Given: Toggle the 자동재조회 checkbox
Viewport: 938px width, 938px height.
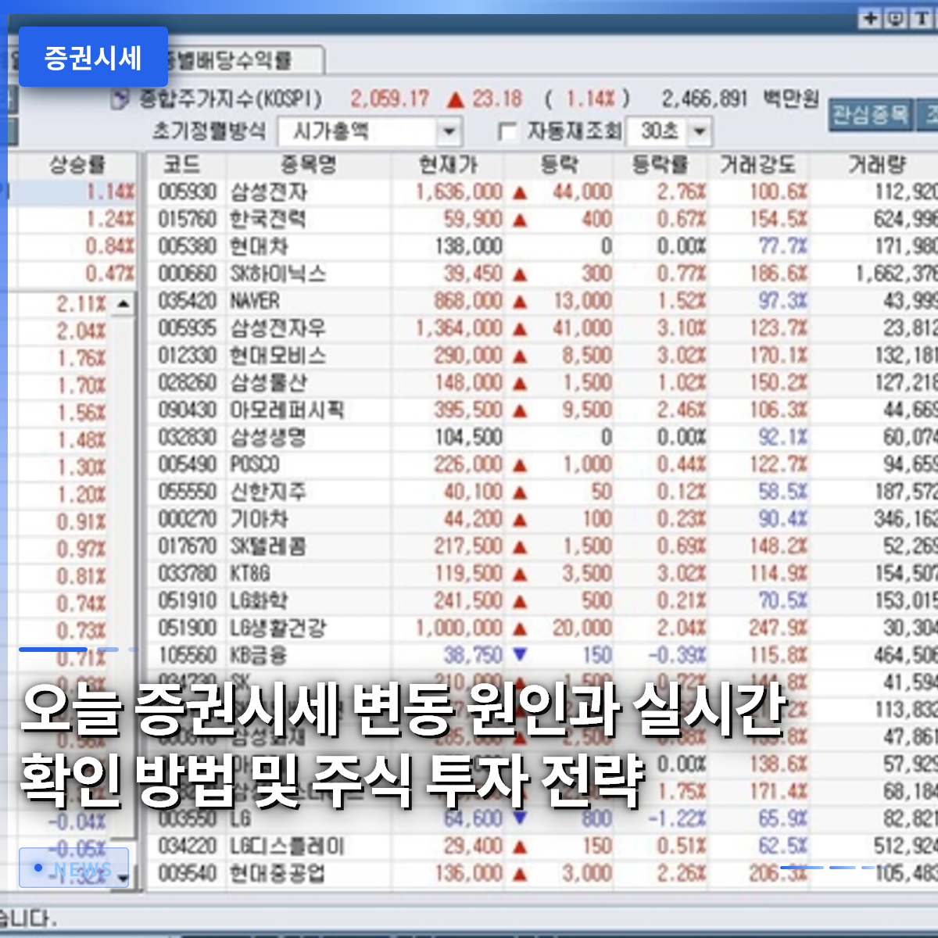Looking at the screenshot, I should point(507,131).
